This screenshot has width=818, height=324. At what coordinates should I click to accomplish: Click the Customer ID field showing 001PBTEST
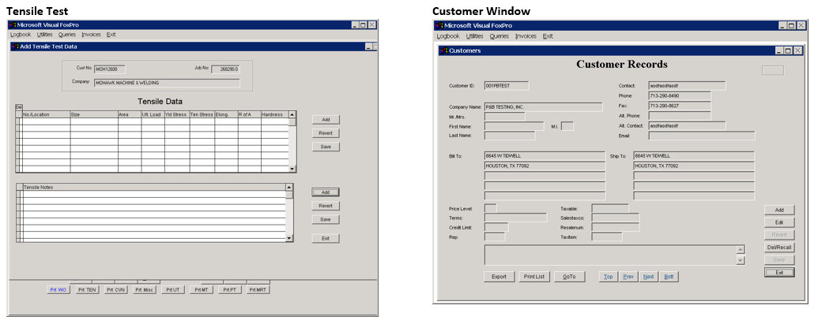507,85
